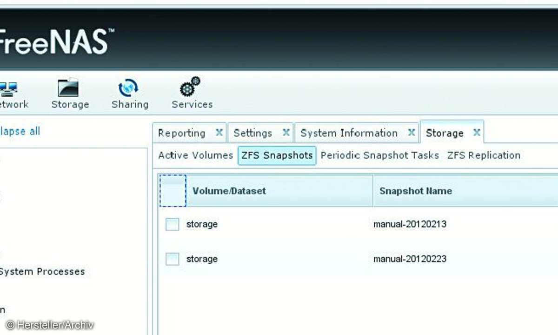Close the Settings tab
558x335 pixels.
point(286,133)
